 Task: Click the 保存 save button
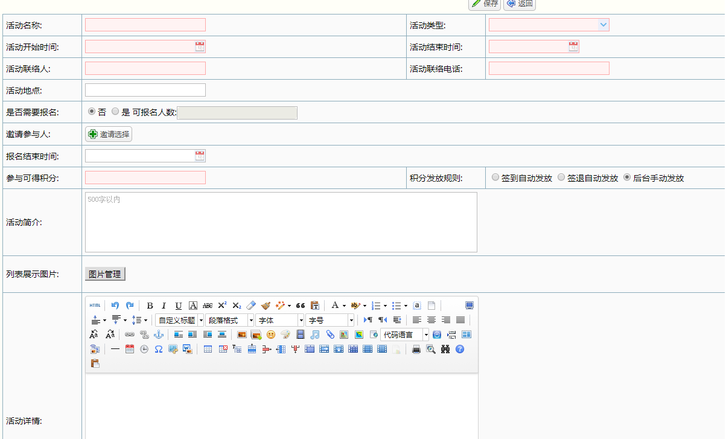[x=485, y=4]
